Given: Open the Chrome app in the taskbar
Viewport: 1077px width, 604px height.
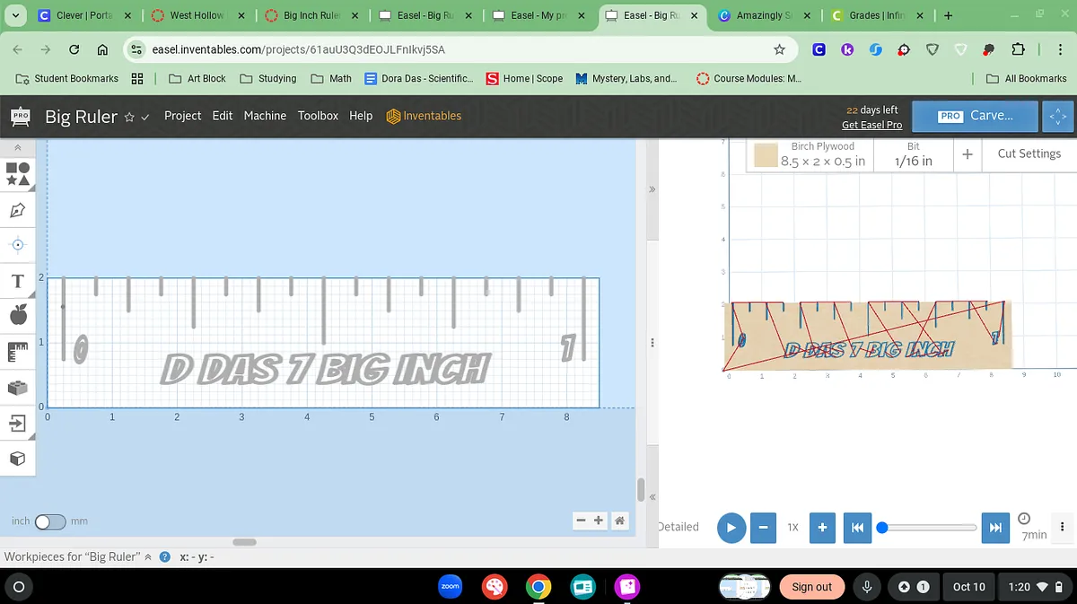Looking at the screenshot, I should tap(538, 587).
